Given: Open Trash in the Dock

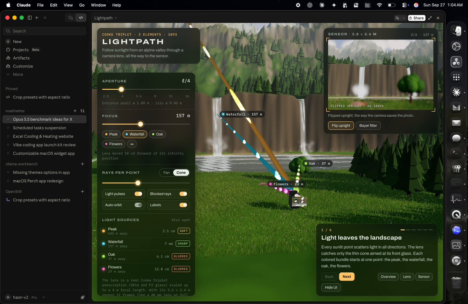Looking at the screenshot, I should [x=456, y=282].
